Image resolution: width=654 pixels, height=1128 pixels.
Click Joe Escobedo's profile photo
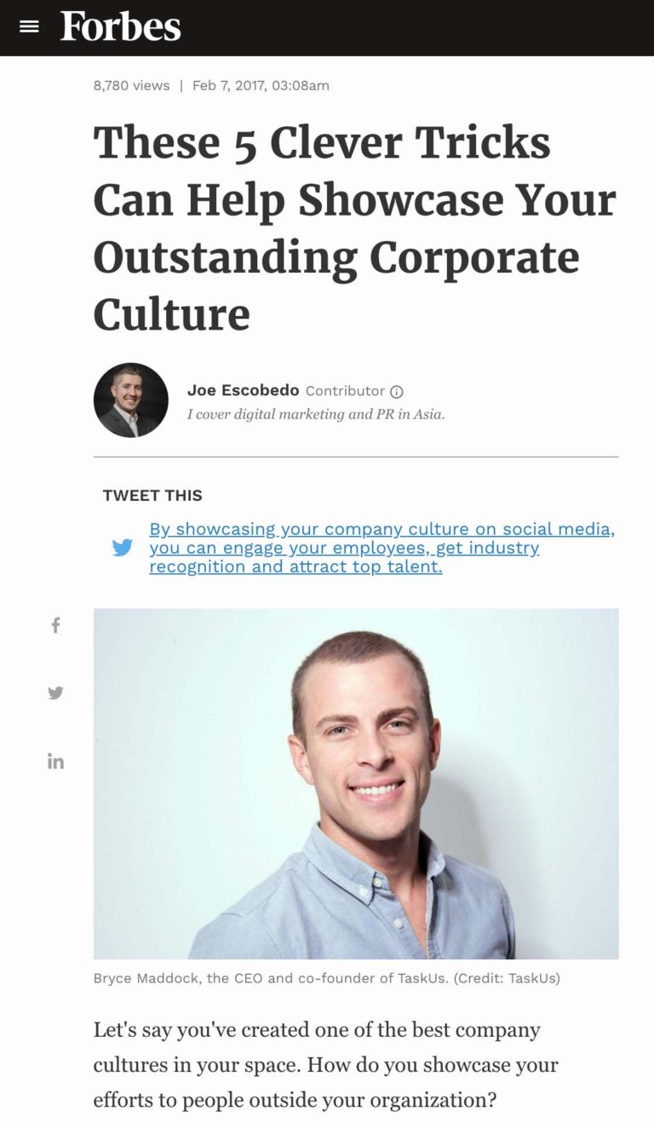pos(130,400)
